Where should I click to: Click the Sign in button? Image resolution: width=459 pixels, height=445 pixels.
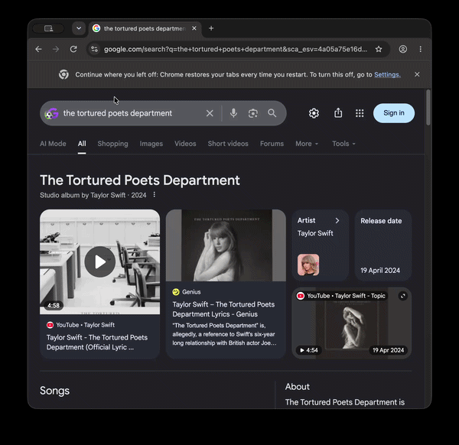394,113
